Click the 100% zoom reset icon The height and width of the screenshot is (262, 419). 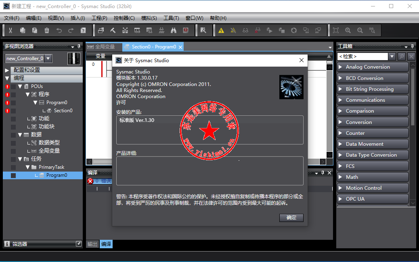point(372,30)
